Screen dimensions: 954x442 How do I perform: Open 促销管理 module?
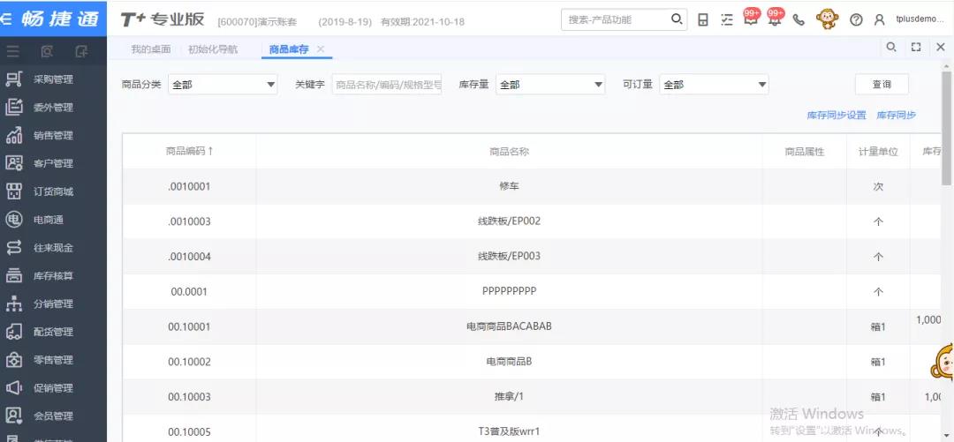[x=53, y=388]
